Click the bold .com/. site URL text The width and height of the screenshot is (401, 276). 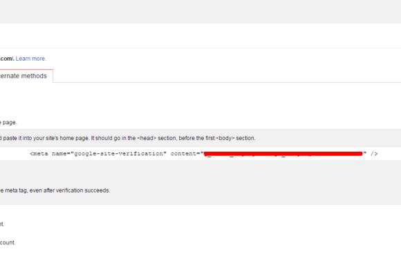click(x=7, y=59)
